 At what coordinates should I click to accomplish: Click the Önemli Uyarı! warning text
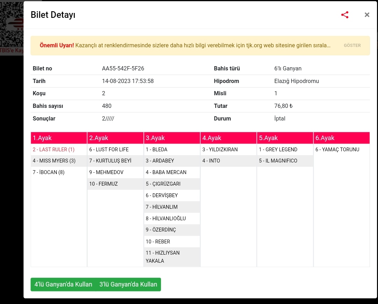coord(57,46)
